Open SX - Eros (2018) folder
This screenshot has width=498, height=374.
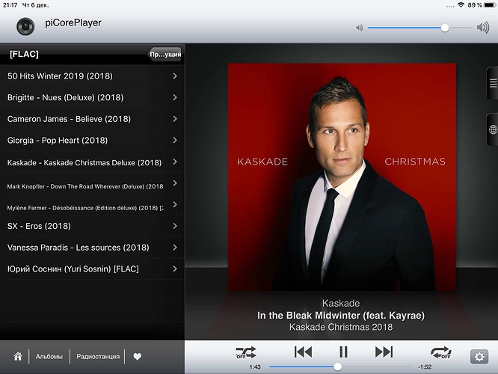coord(92,226)
